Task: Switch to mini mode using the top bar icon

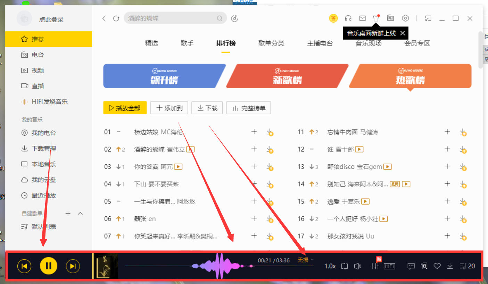Action: point(428,18)
